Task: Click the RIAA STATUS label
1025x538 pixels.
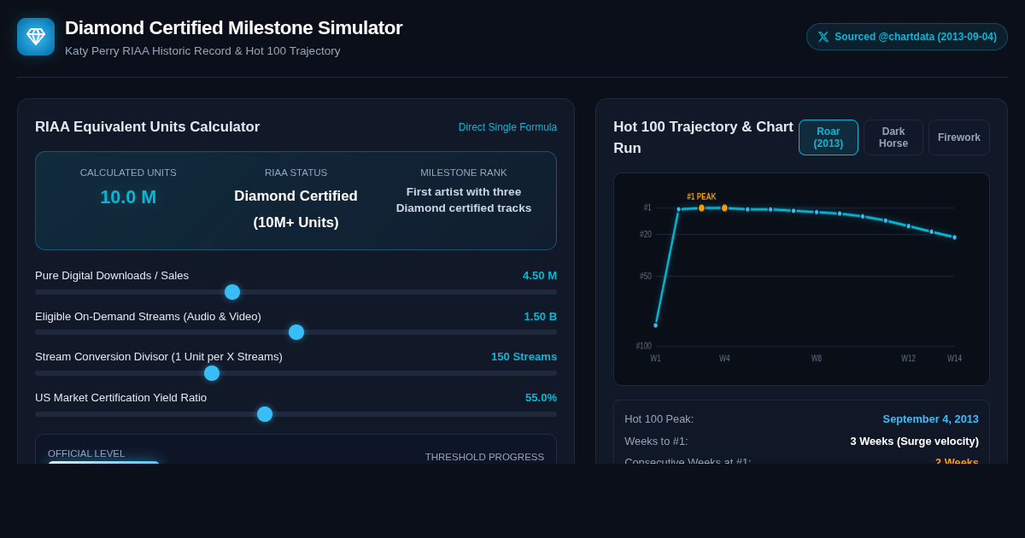Action: (x=296, y=173)
